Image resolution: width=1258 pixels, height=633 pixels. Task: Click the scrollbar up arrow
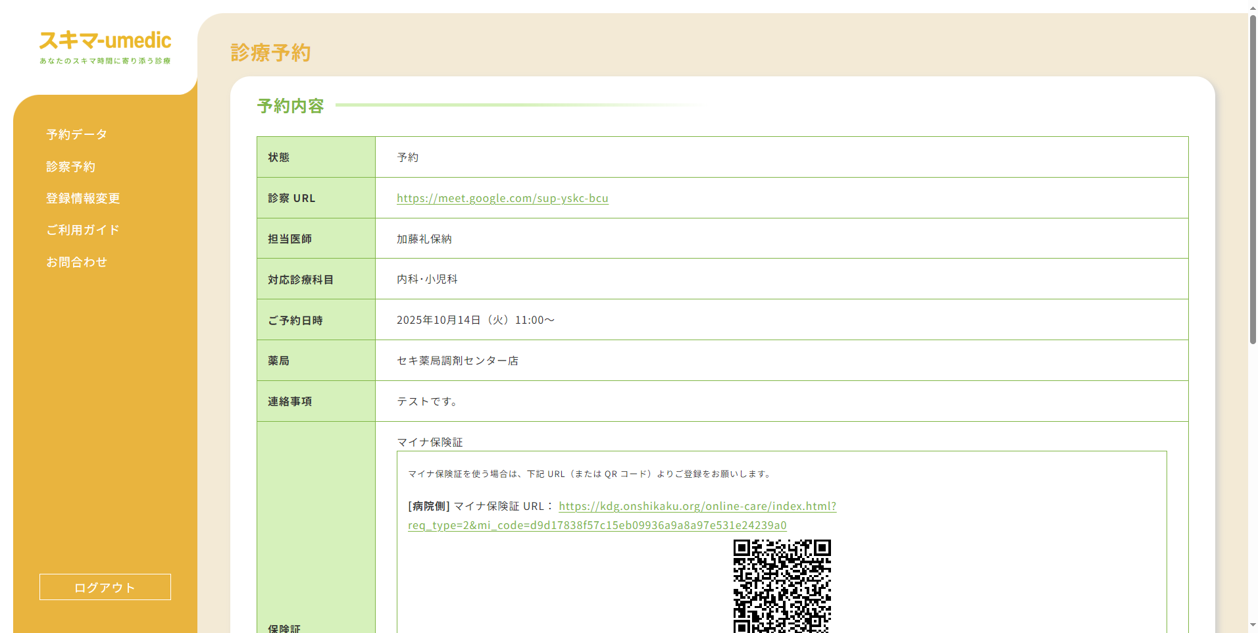(1251, 7)
